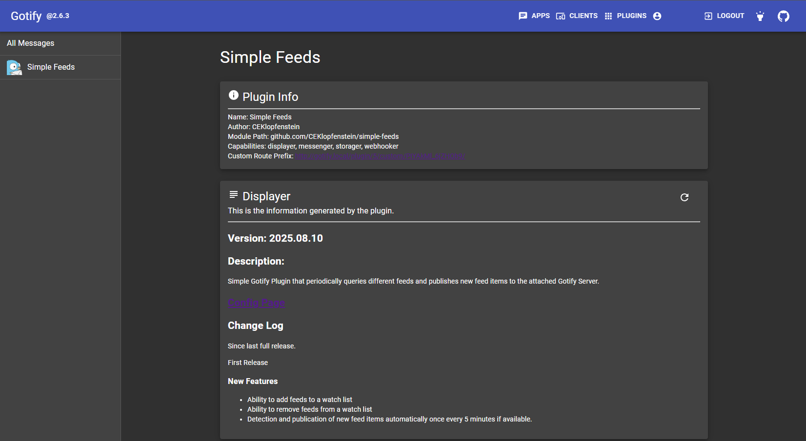806x441 pixels.
Task: Open the Plugins page
Action: (x=625, y=16)
